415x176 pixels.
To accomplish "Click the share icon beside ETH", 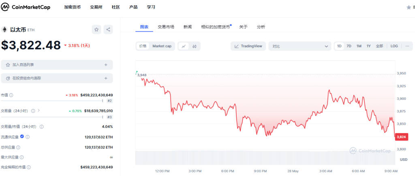I will tap(108, 29).
